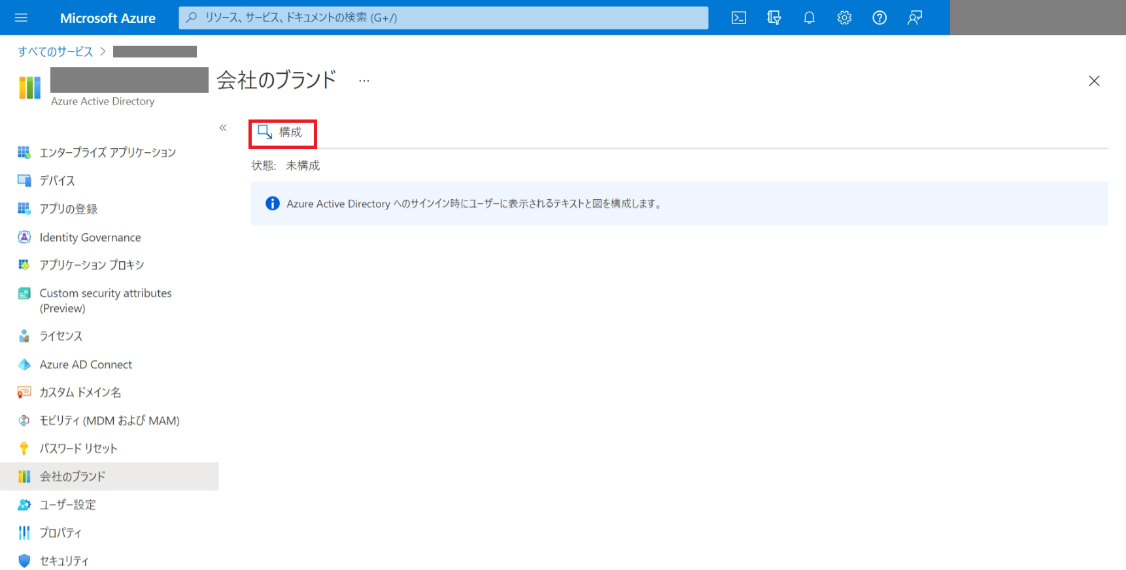Click the 構成 button
The height and width of the screenshot is (570, 1126).
pyautogui.click(x=282, y=133)
